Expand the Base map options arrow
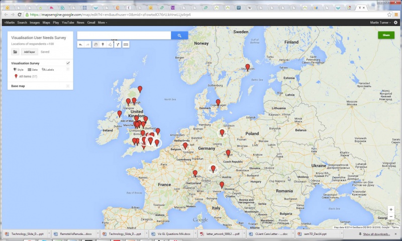The height and width of the screenshot is (241, 402). click(x=68, y=86)
